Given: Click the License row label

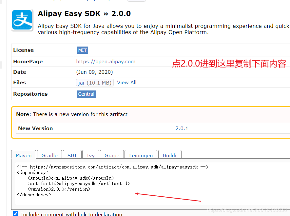Looking at the screenshot, I should (x=24, y=50).
